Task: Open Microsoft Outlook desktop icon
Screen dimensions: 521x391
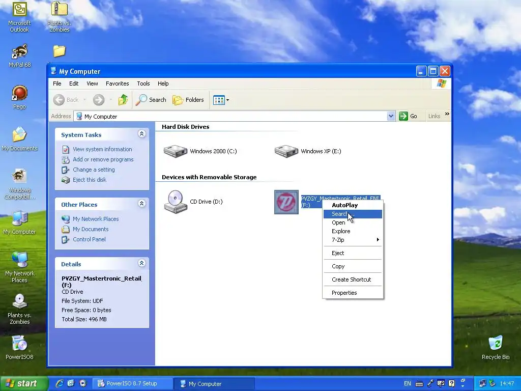Action: click(x=19, y=17)
